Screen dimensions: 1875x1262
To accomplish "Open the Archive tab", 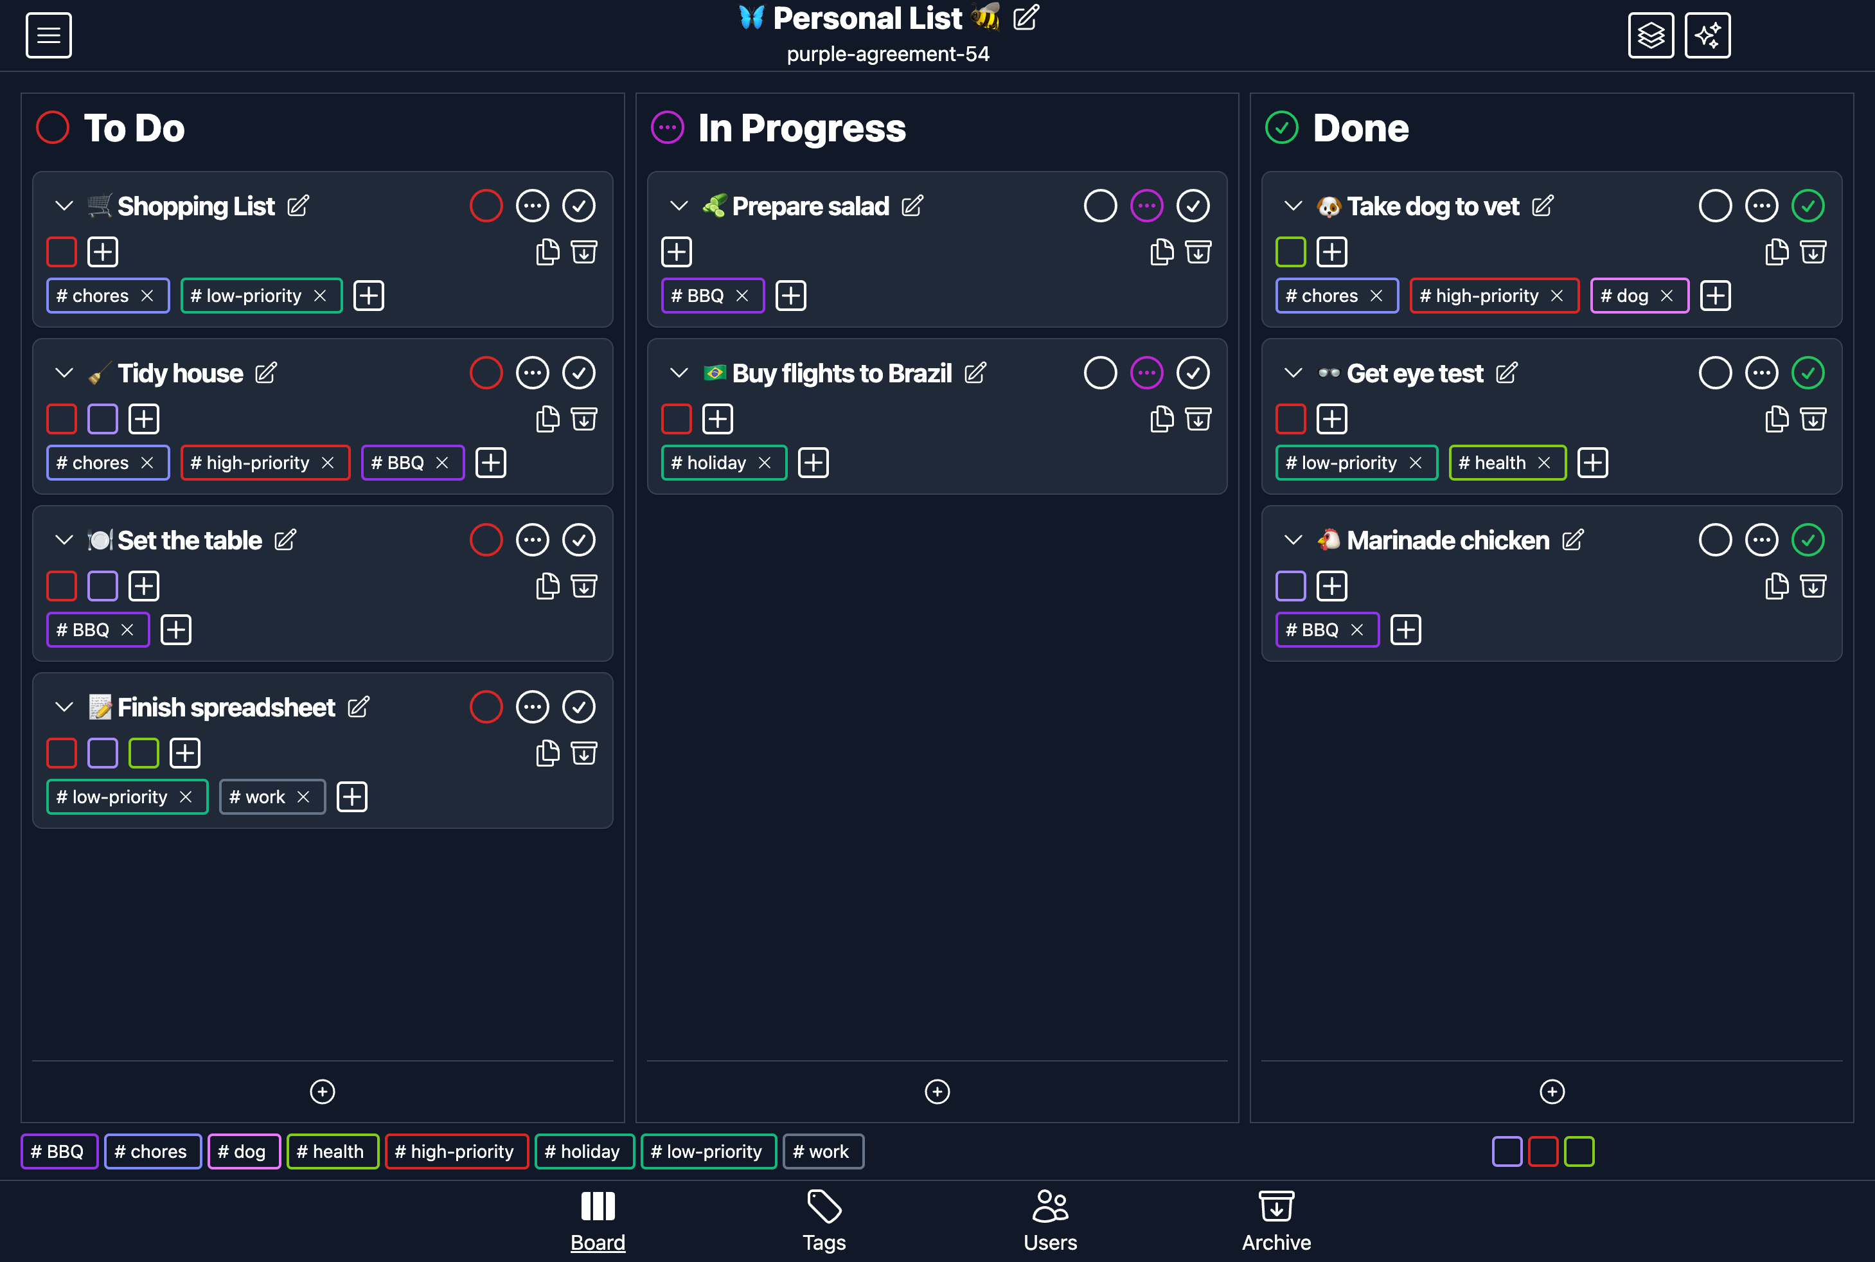I will click(x=1275, y=1221).
